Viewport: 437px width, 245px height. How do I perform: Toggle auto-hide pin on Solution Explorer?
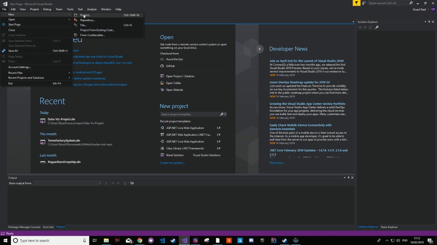click(429, 22)
